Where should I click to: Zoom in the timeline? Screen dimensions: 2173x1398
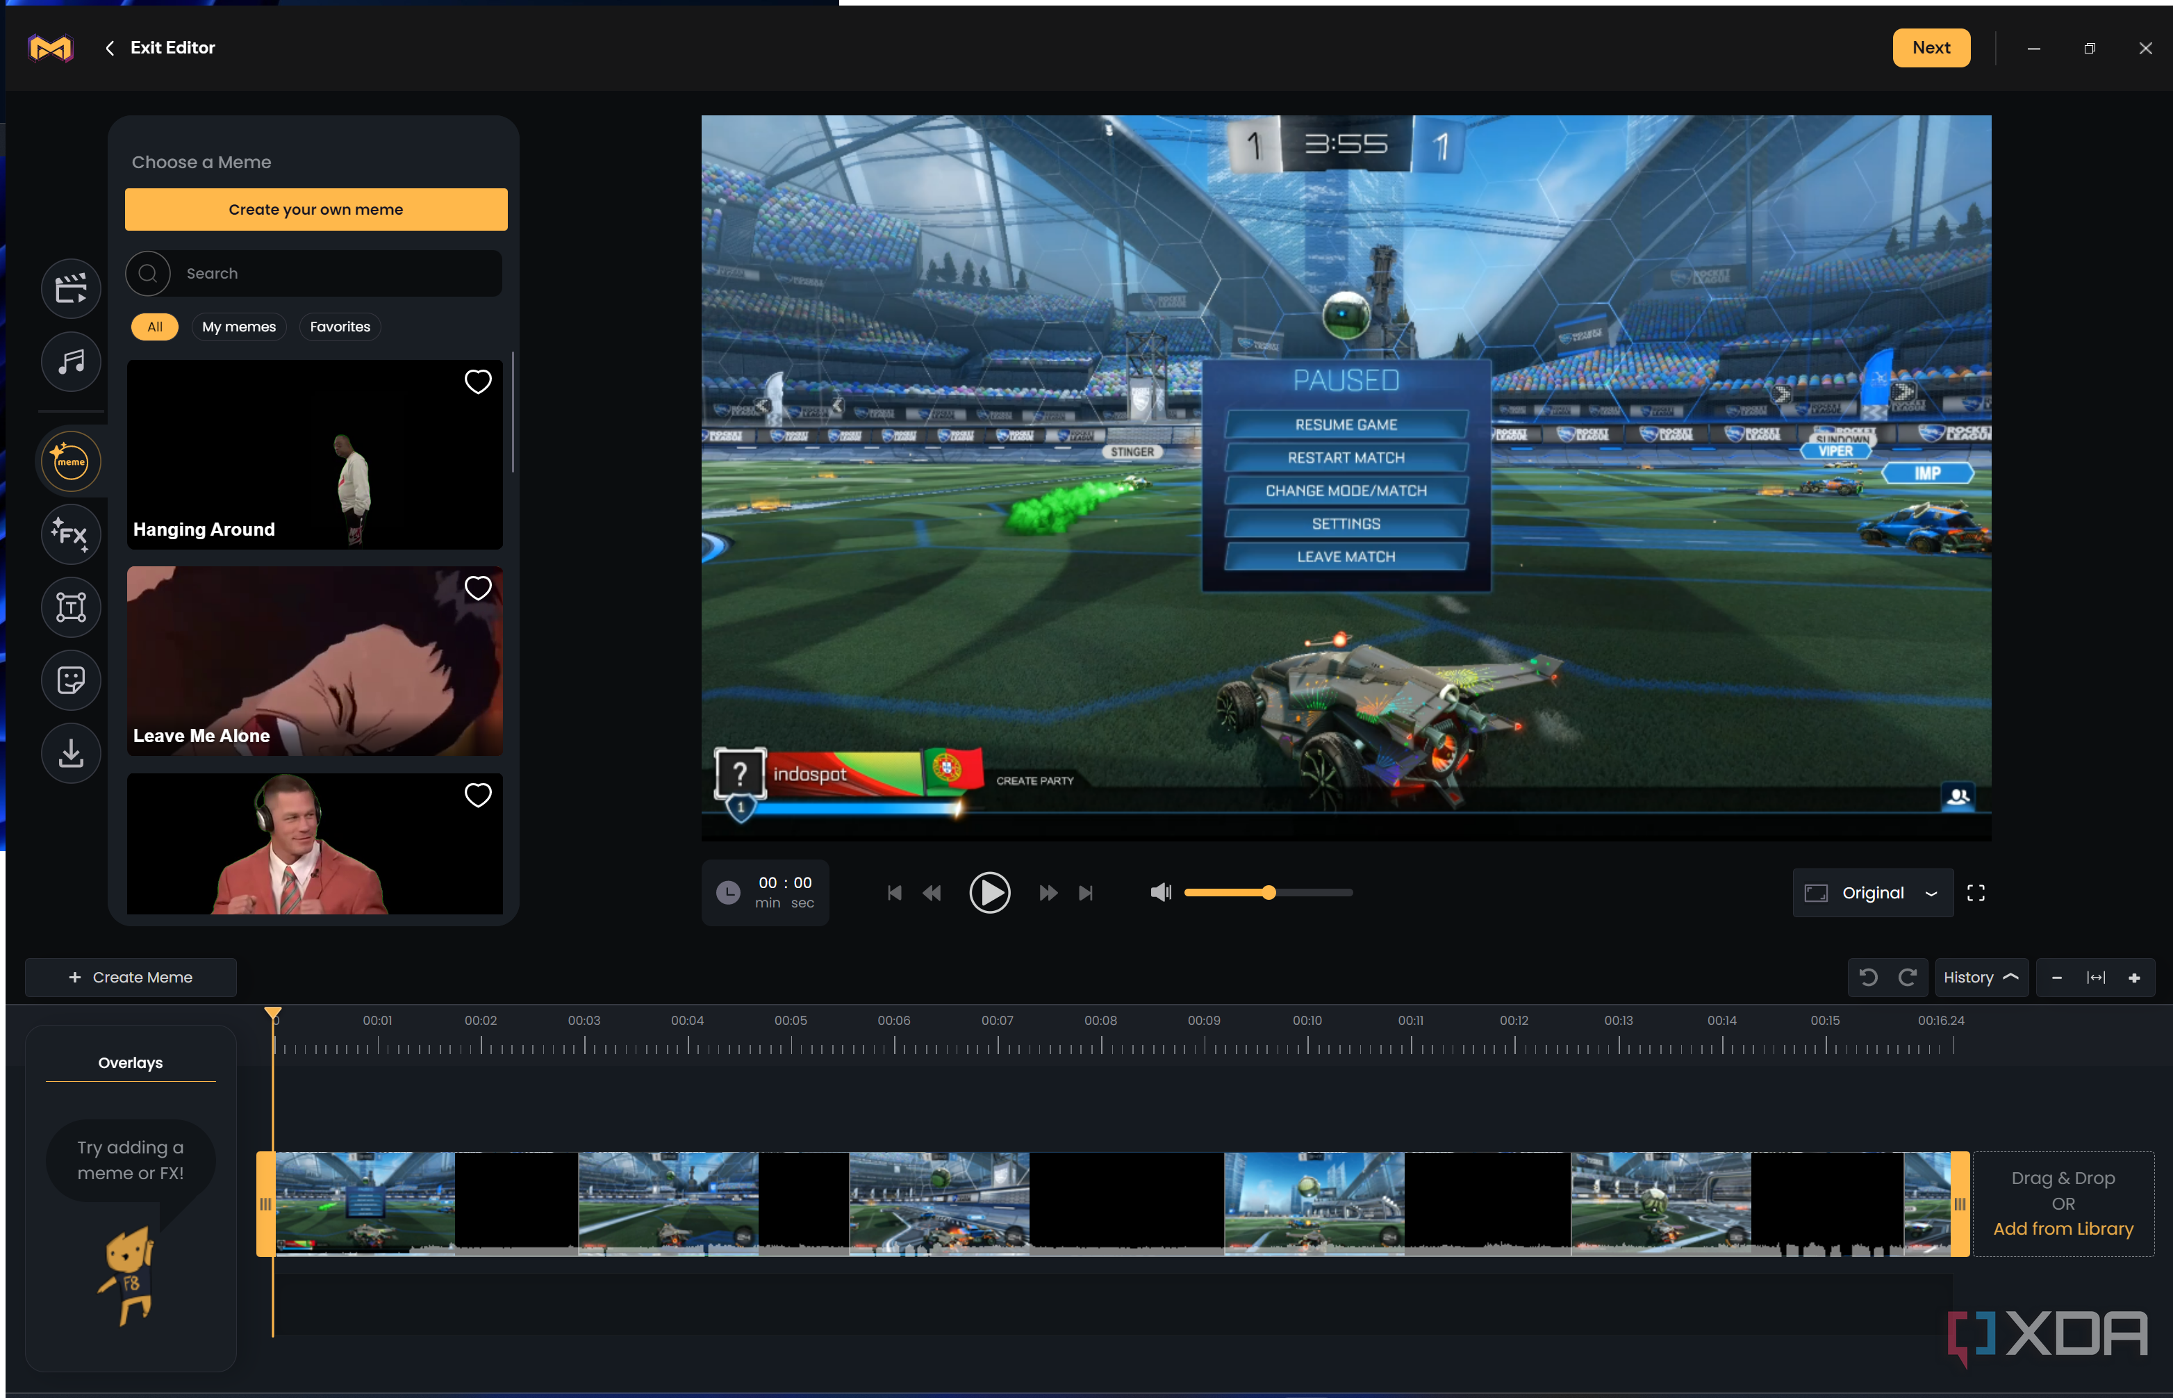2134,978
